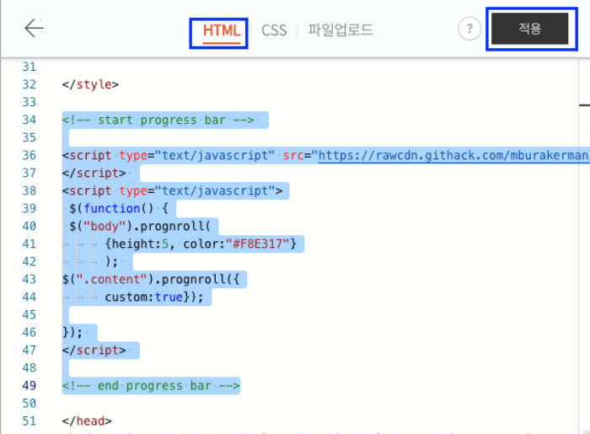Click the script type="text/javascript" tag on line 38
Screen dimensions: 590x434
(x=172, y=191)
